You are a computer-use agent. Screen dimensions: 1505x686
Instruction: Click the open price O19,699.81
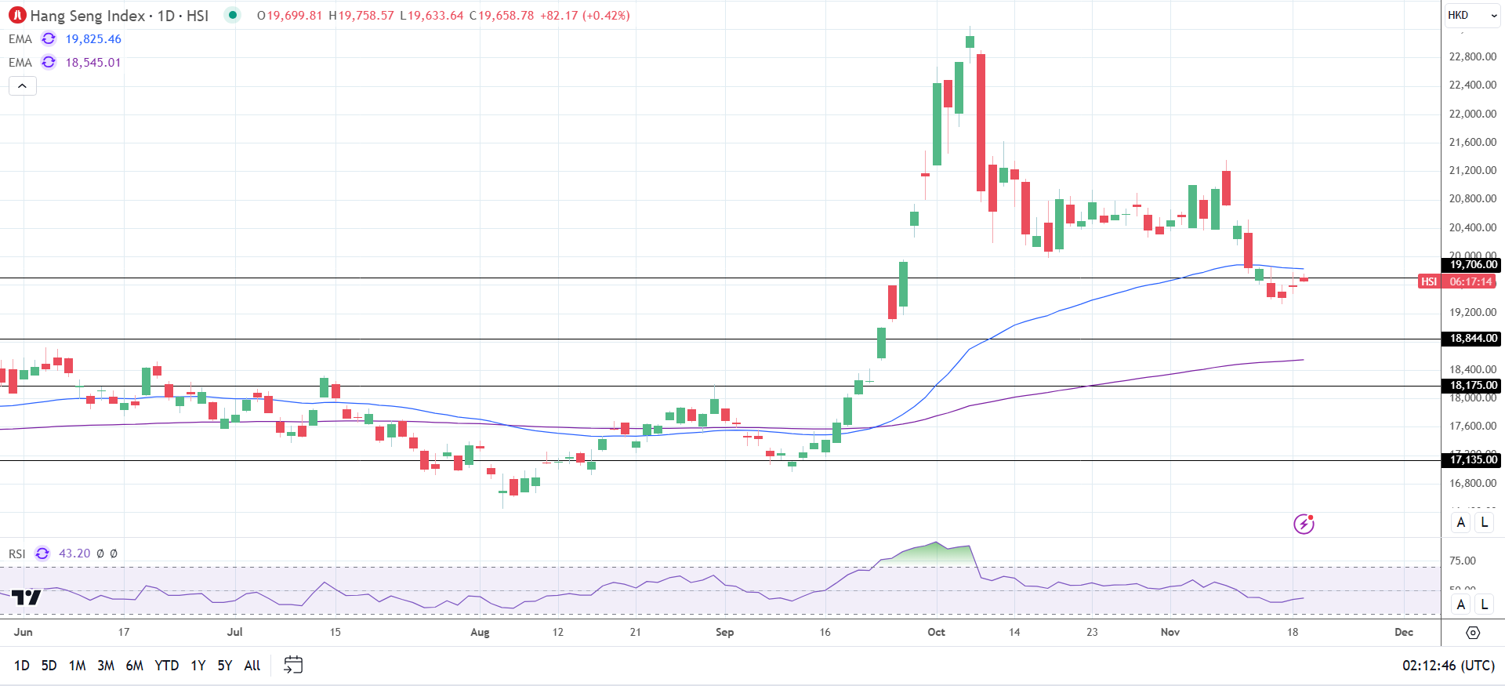tap(289, 16)
